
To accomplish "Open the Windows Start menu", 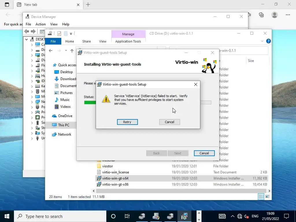I will [7, 216].
